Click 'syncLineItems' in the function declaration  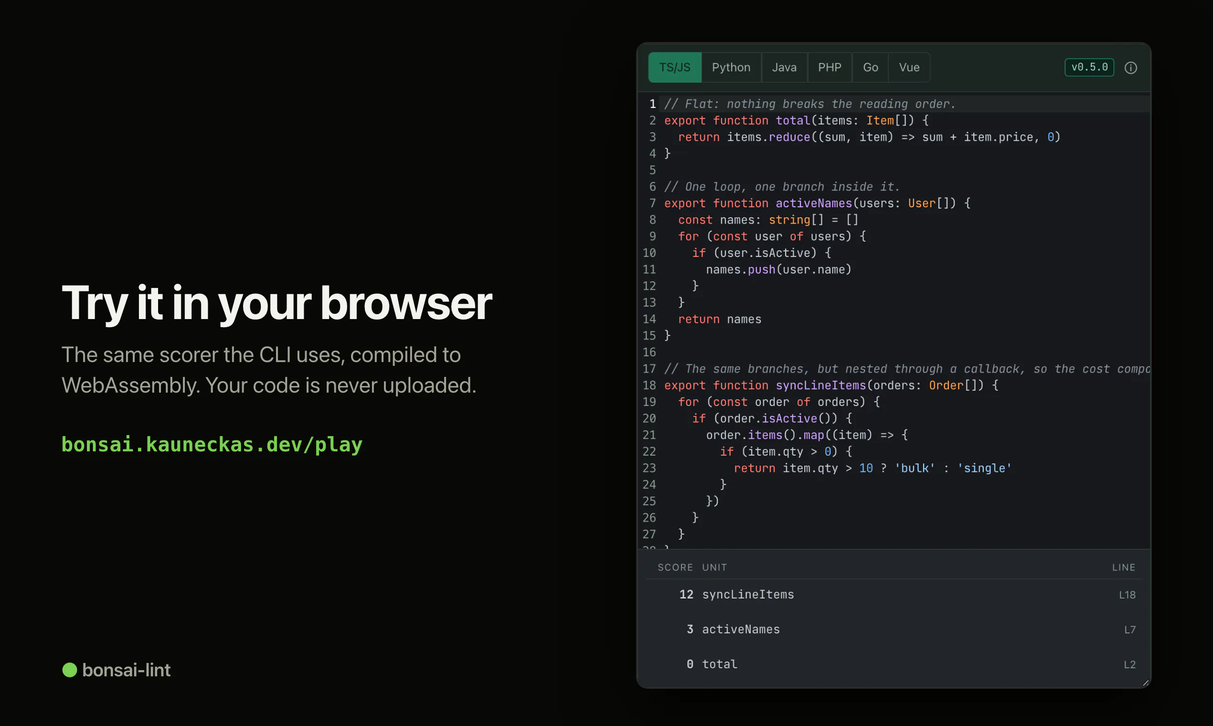[x=821, y=385]
